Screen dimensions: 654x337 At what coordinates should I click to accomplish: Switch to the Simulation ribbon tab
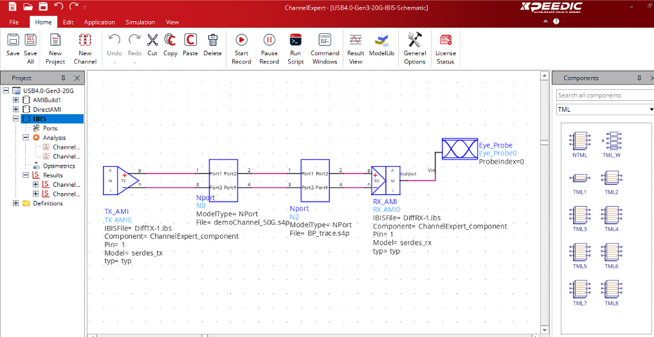point(140,22)
